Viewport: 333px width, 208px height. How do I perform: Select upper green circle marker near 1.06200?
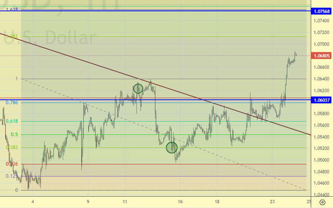pos(138,89)
